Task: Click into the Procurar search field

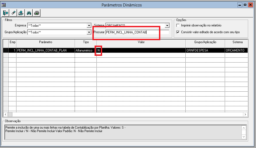Action: [x=137, y=32]
